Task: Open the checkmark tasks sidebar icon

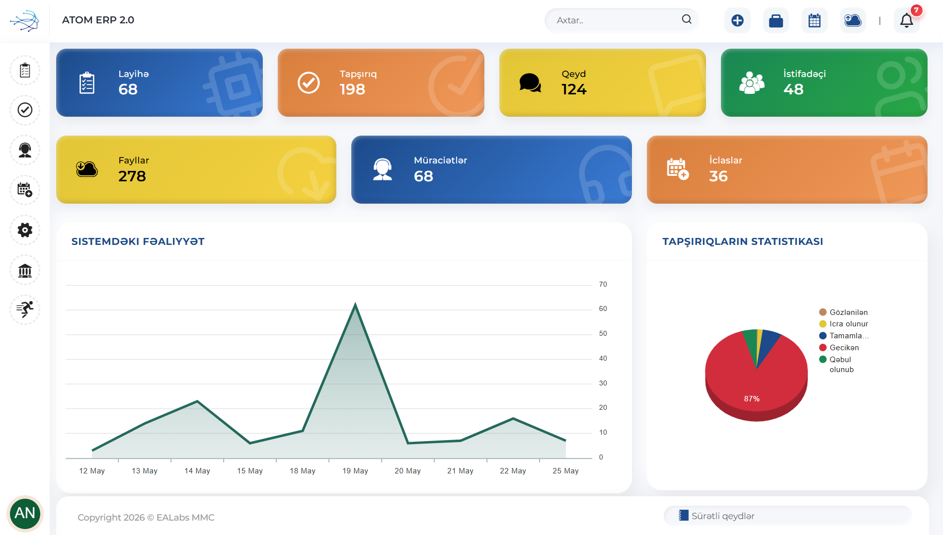Action: pyautogui.click(x=25, y=110)
